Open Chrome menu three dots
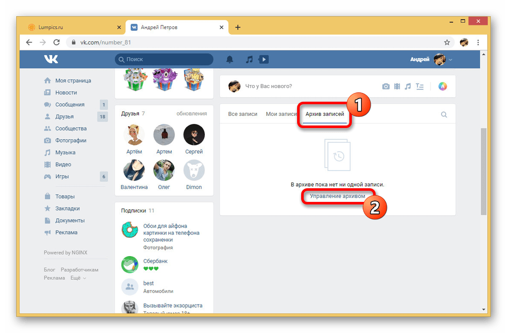This screenshot has width=507, height=333. 478,43
